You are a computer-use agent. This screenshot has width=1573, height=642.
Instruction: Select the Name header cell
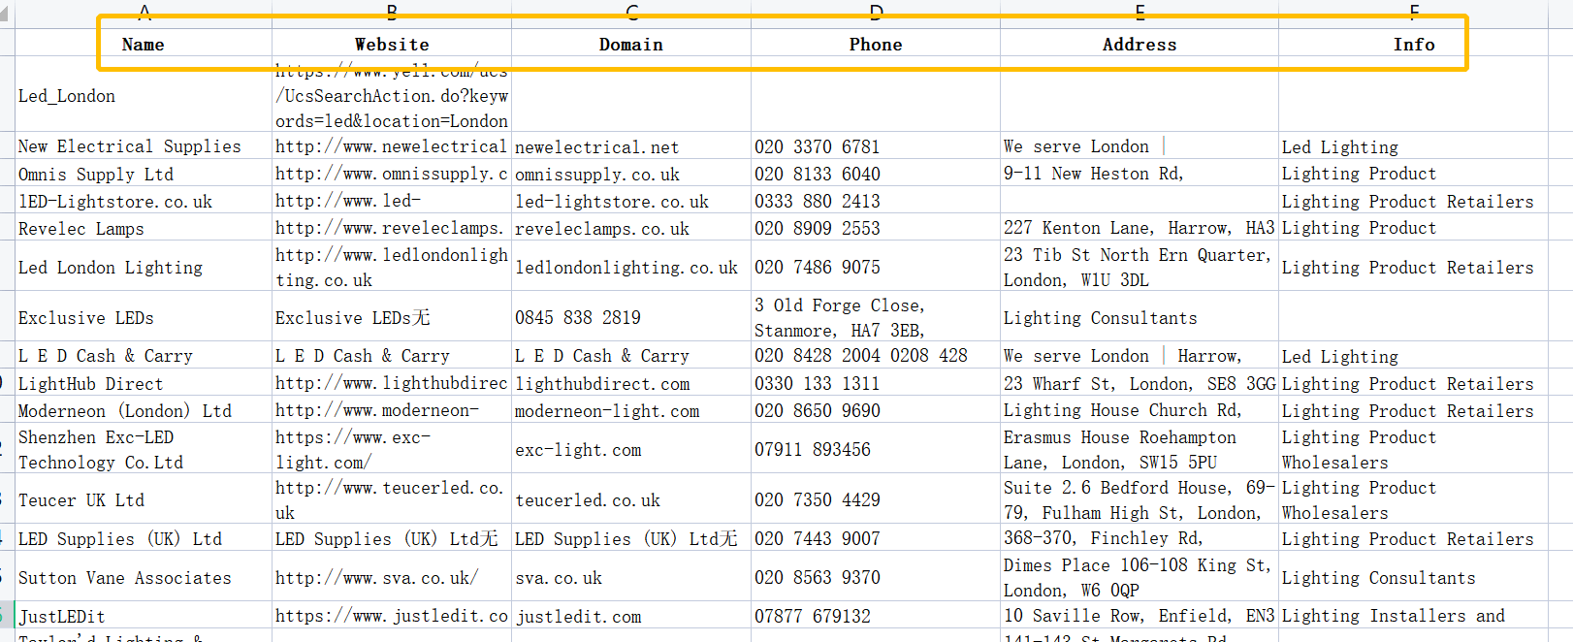click(x=144, y=45)
